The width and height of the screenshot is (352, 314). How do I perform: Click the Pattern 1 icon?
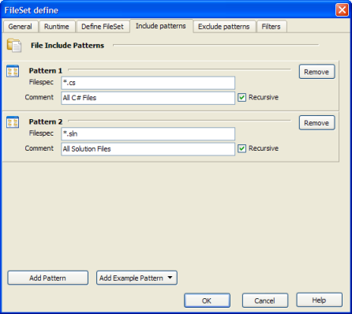tap(13, 71)
